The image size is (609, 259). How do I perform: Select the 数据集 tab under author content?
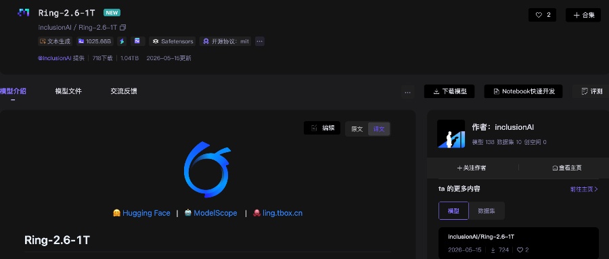pos(487,211)
